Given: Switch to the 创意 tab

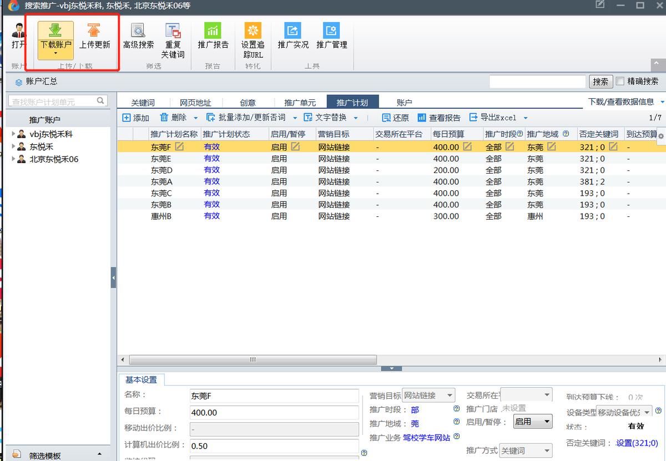Looking at the screenshot, I should point(248,103).
